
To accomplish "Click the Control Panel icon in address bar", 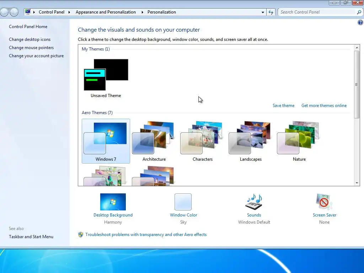I will [28, 12].
